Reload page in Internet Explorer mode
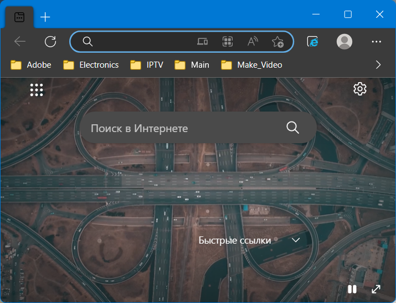The width and height of the screenshot is (396, 303). pyautogui.click(x=313, y=42)
